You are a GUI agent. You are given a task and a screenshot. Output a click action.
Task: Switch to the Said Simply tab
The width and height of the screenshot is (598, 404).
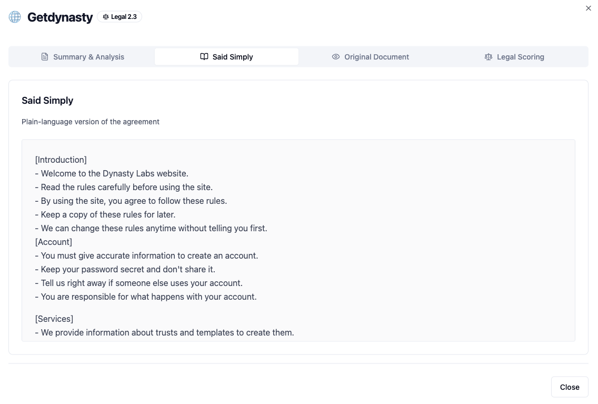226,57
